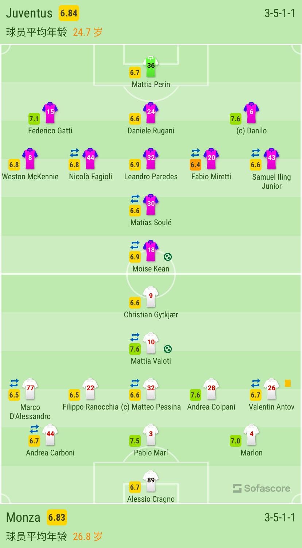
Task: Click Nicolò Fagioli's substitution arrows icon
Action: point(74,153)
